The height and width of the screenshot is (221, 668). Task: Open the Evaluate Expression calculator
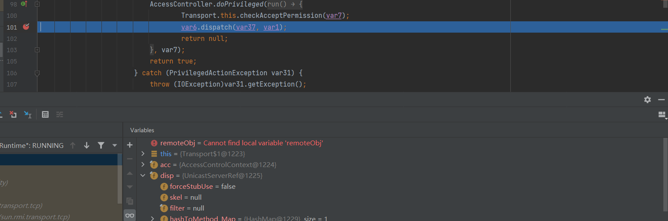pyautogui.click(x=45, y=114)
